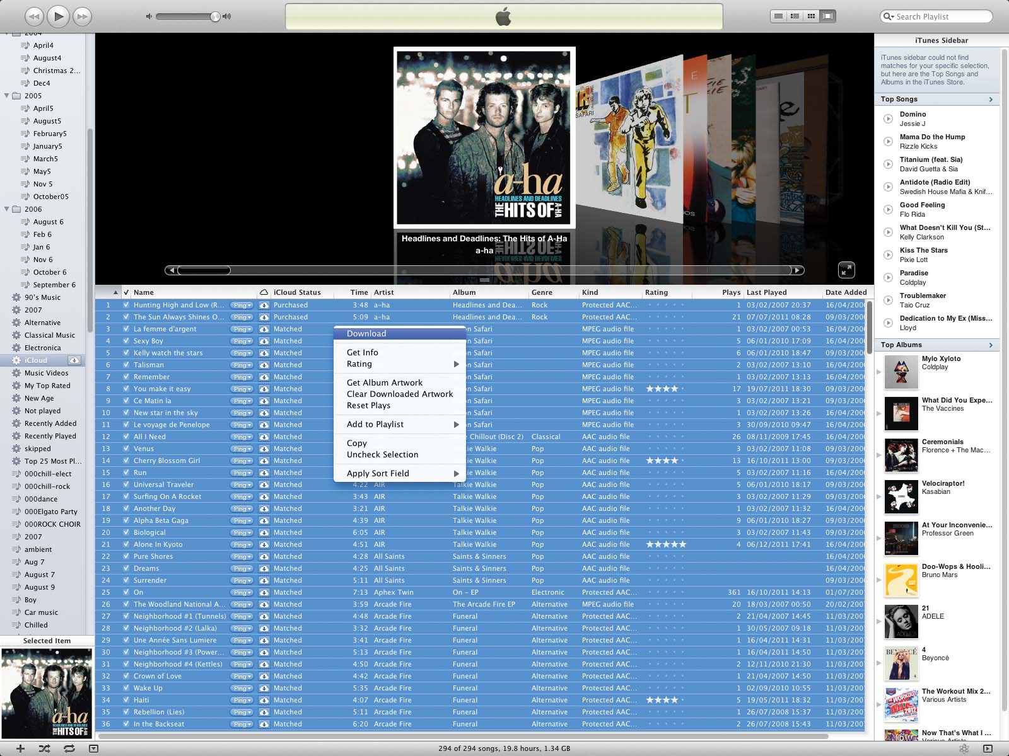Click the iCloud download column header icon
Viewport: 1009px width, 756px height.
pos(264,292)
